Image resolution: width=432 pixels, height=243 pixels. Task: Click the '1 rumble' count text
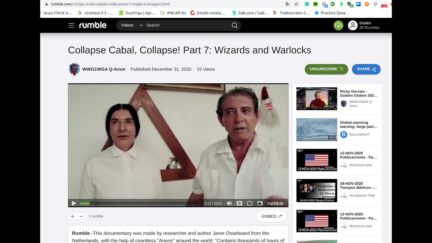pos(96,216)
